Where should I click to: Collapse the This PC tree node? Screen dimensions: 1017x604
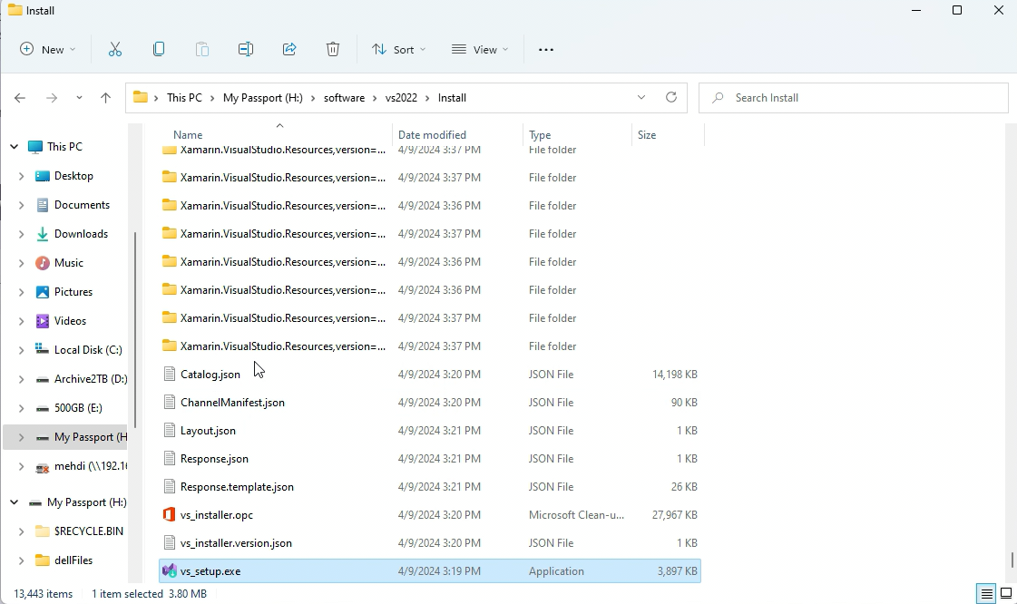[14, 146]
